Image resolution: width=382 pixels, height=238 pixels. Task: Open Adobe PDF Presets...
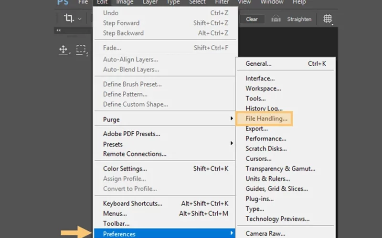pos(165,134)
